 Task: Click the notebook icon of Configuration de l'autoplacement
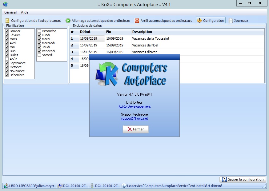point(7,21)
